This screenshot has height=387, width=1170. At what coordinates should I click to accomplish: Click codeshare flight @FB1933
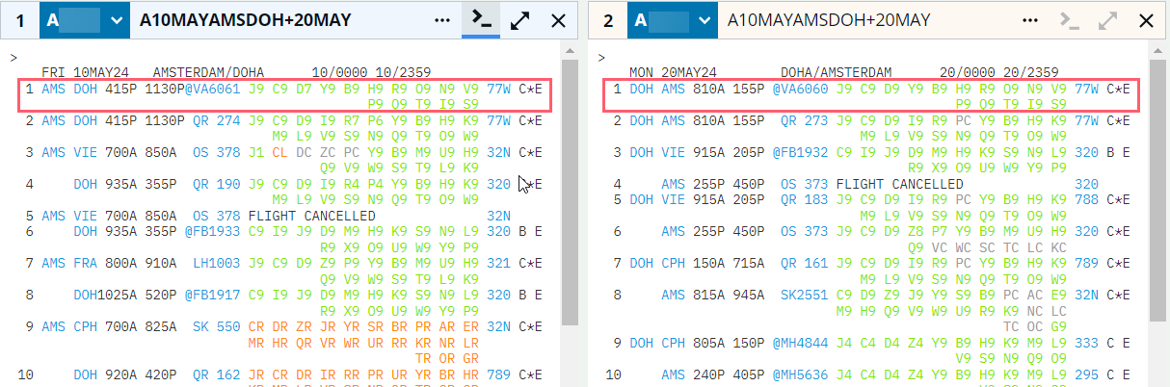pyautogui.click(x=212, y=231)
